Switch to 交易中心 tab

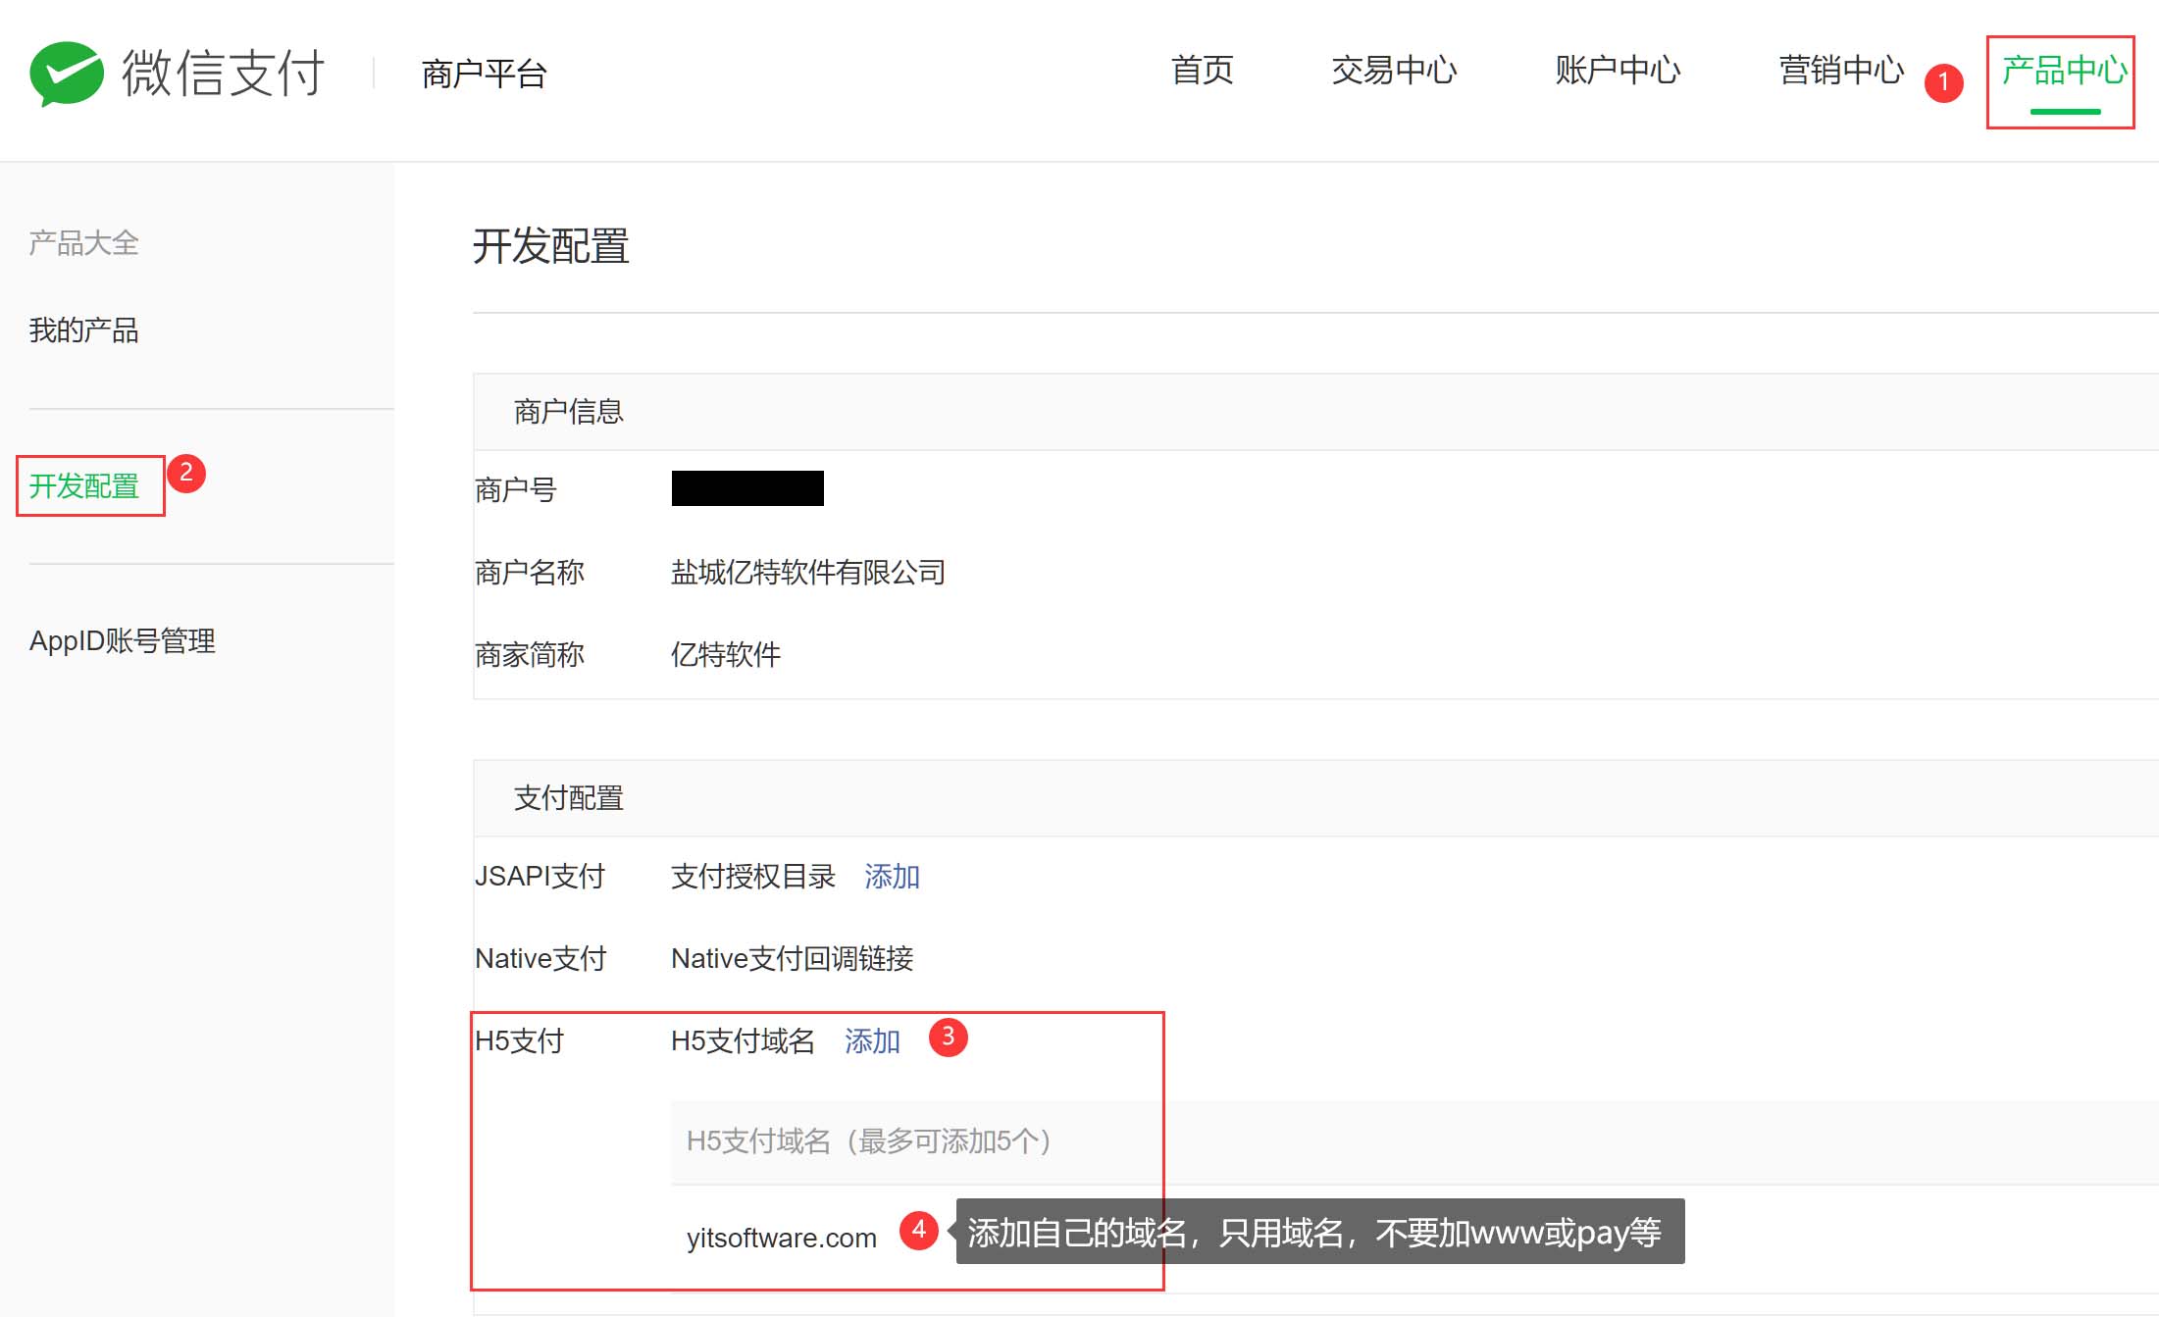pyautogui.click(x=1393, y=71)
